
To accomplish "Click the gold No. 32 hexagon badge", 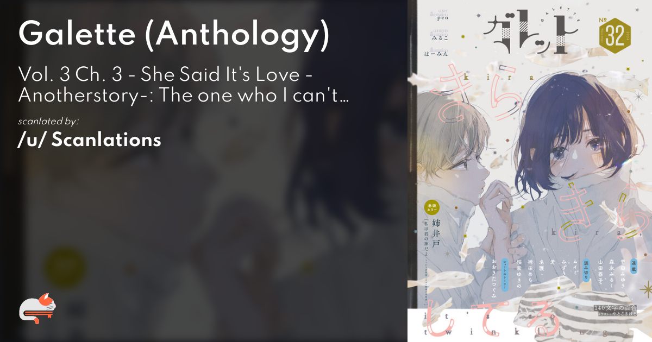I will click(x=616, y=35).
